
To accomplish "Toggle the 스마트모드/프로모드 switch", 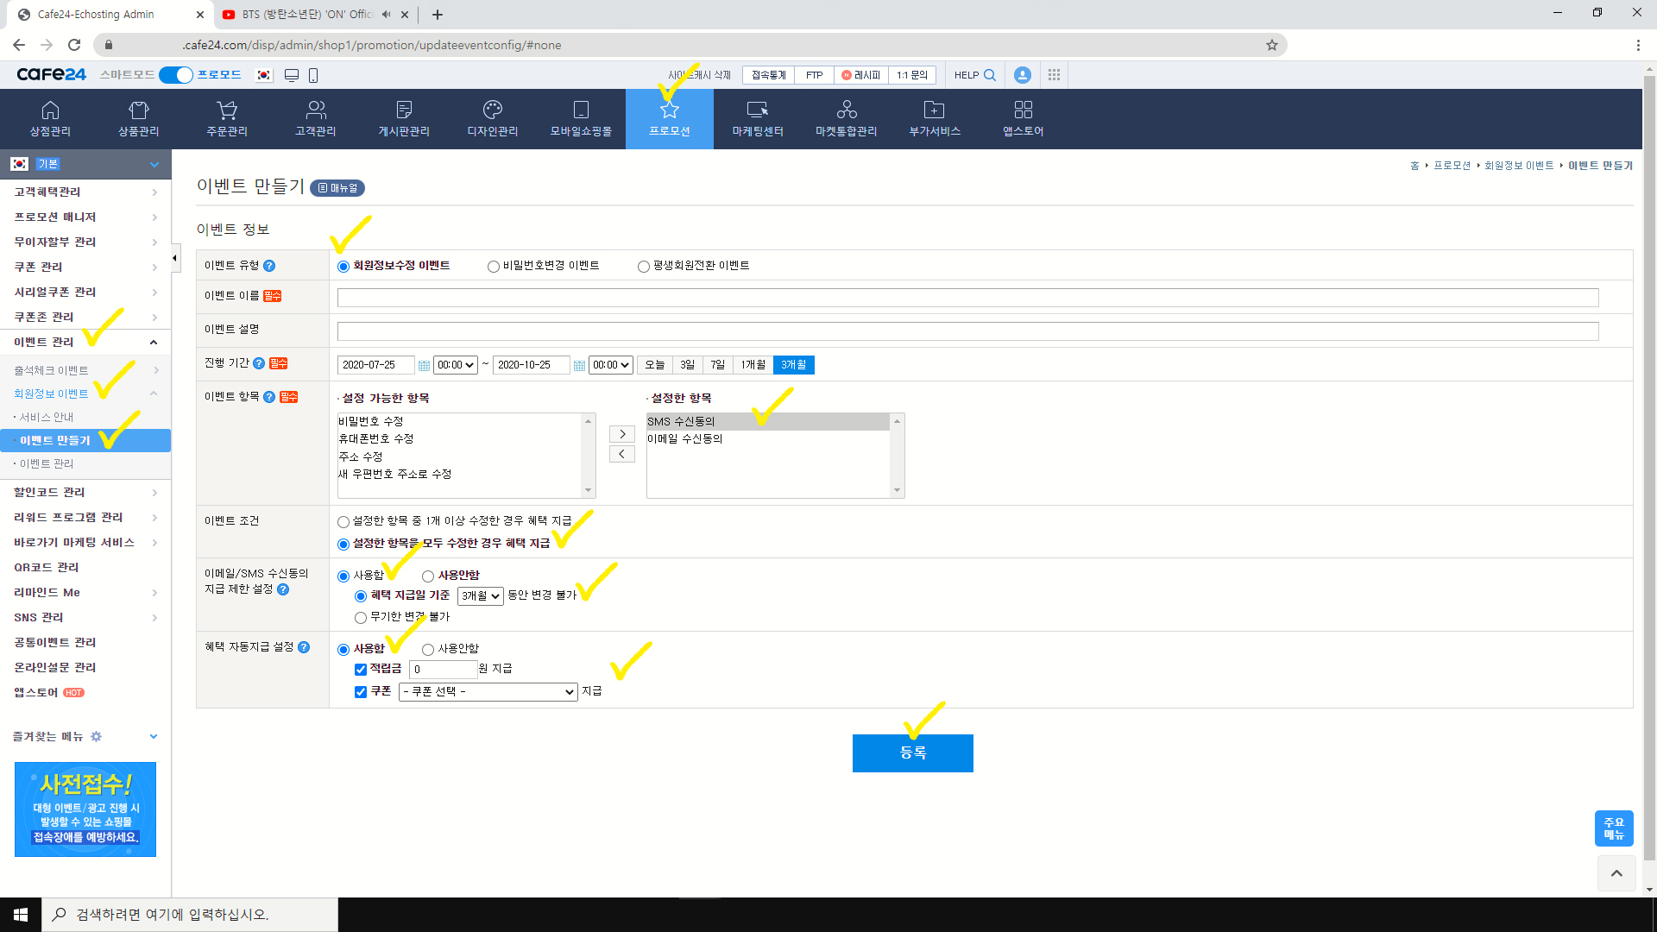I will coord(176,75).
